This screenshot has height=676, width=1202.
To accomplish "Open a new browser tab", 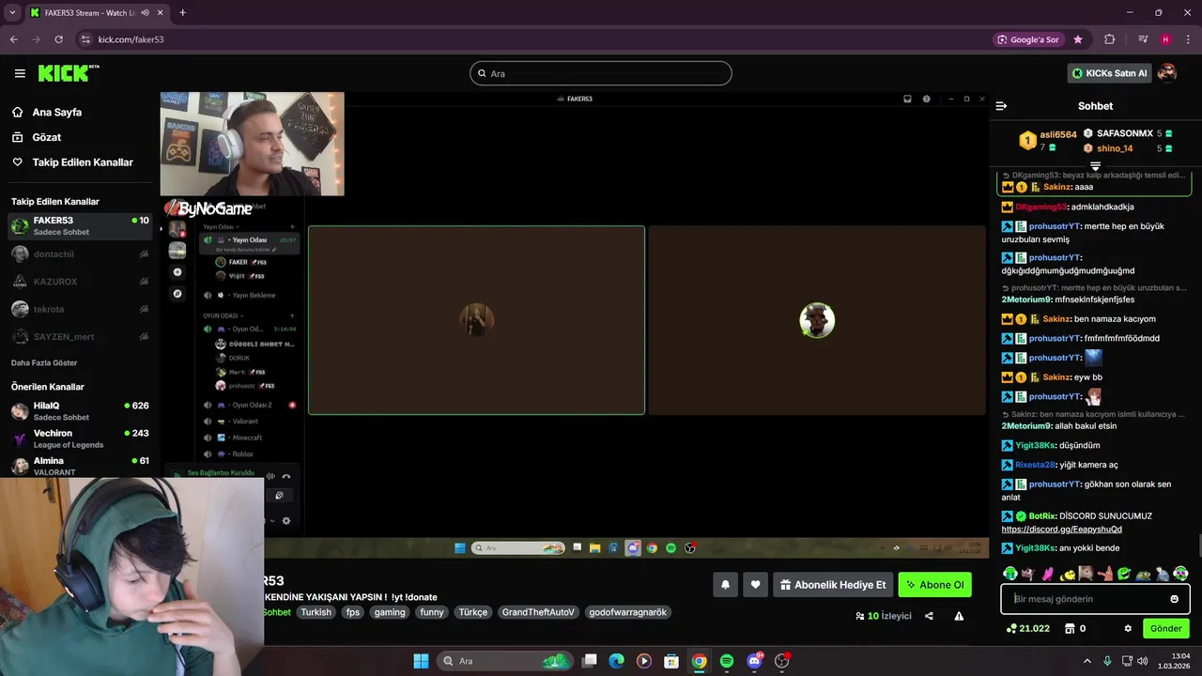I will point(182,12).
